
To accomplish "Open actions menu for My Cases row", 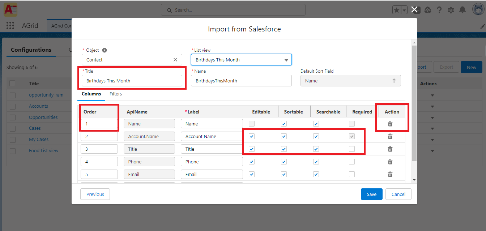I will 432,140.
